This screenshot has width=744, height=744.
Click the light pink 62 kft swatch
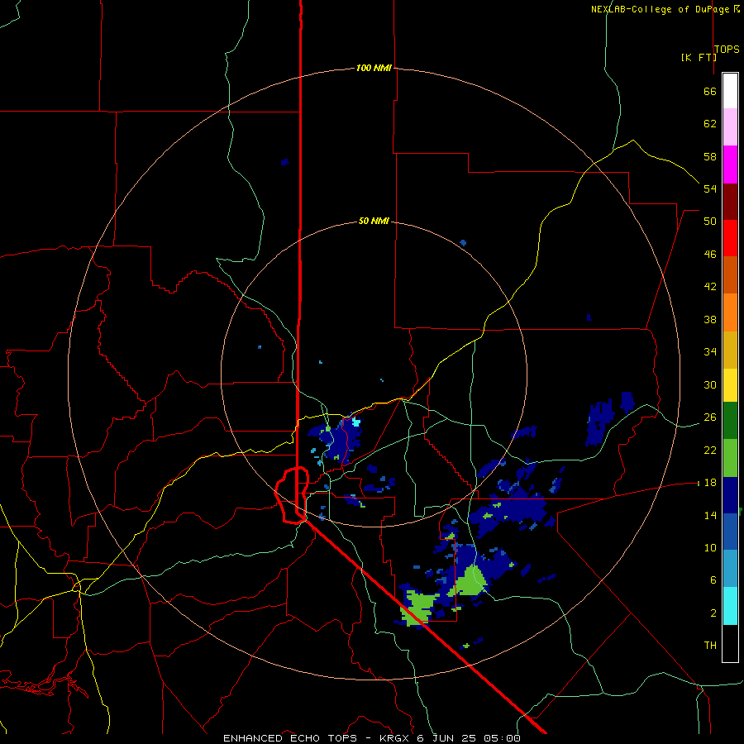(x=730, y=127)
